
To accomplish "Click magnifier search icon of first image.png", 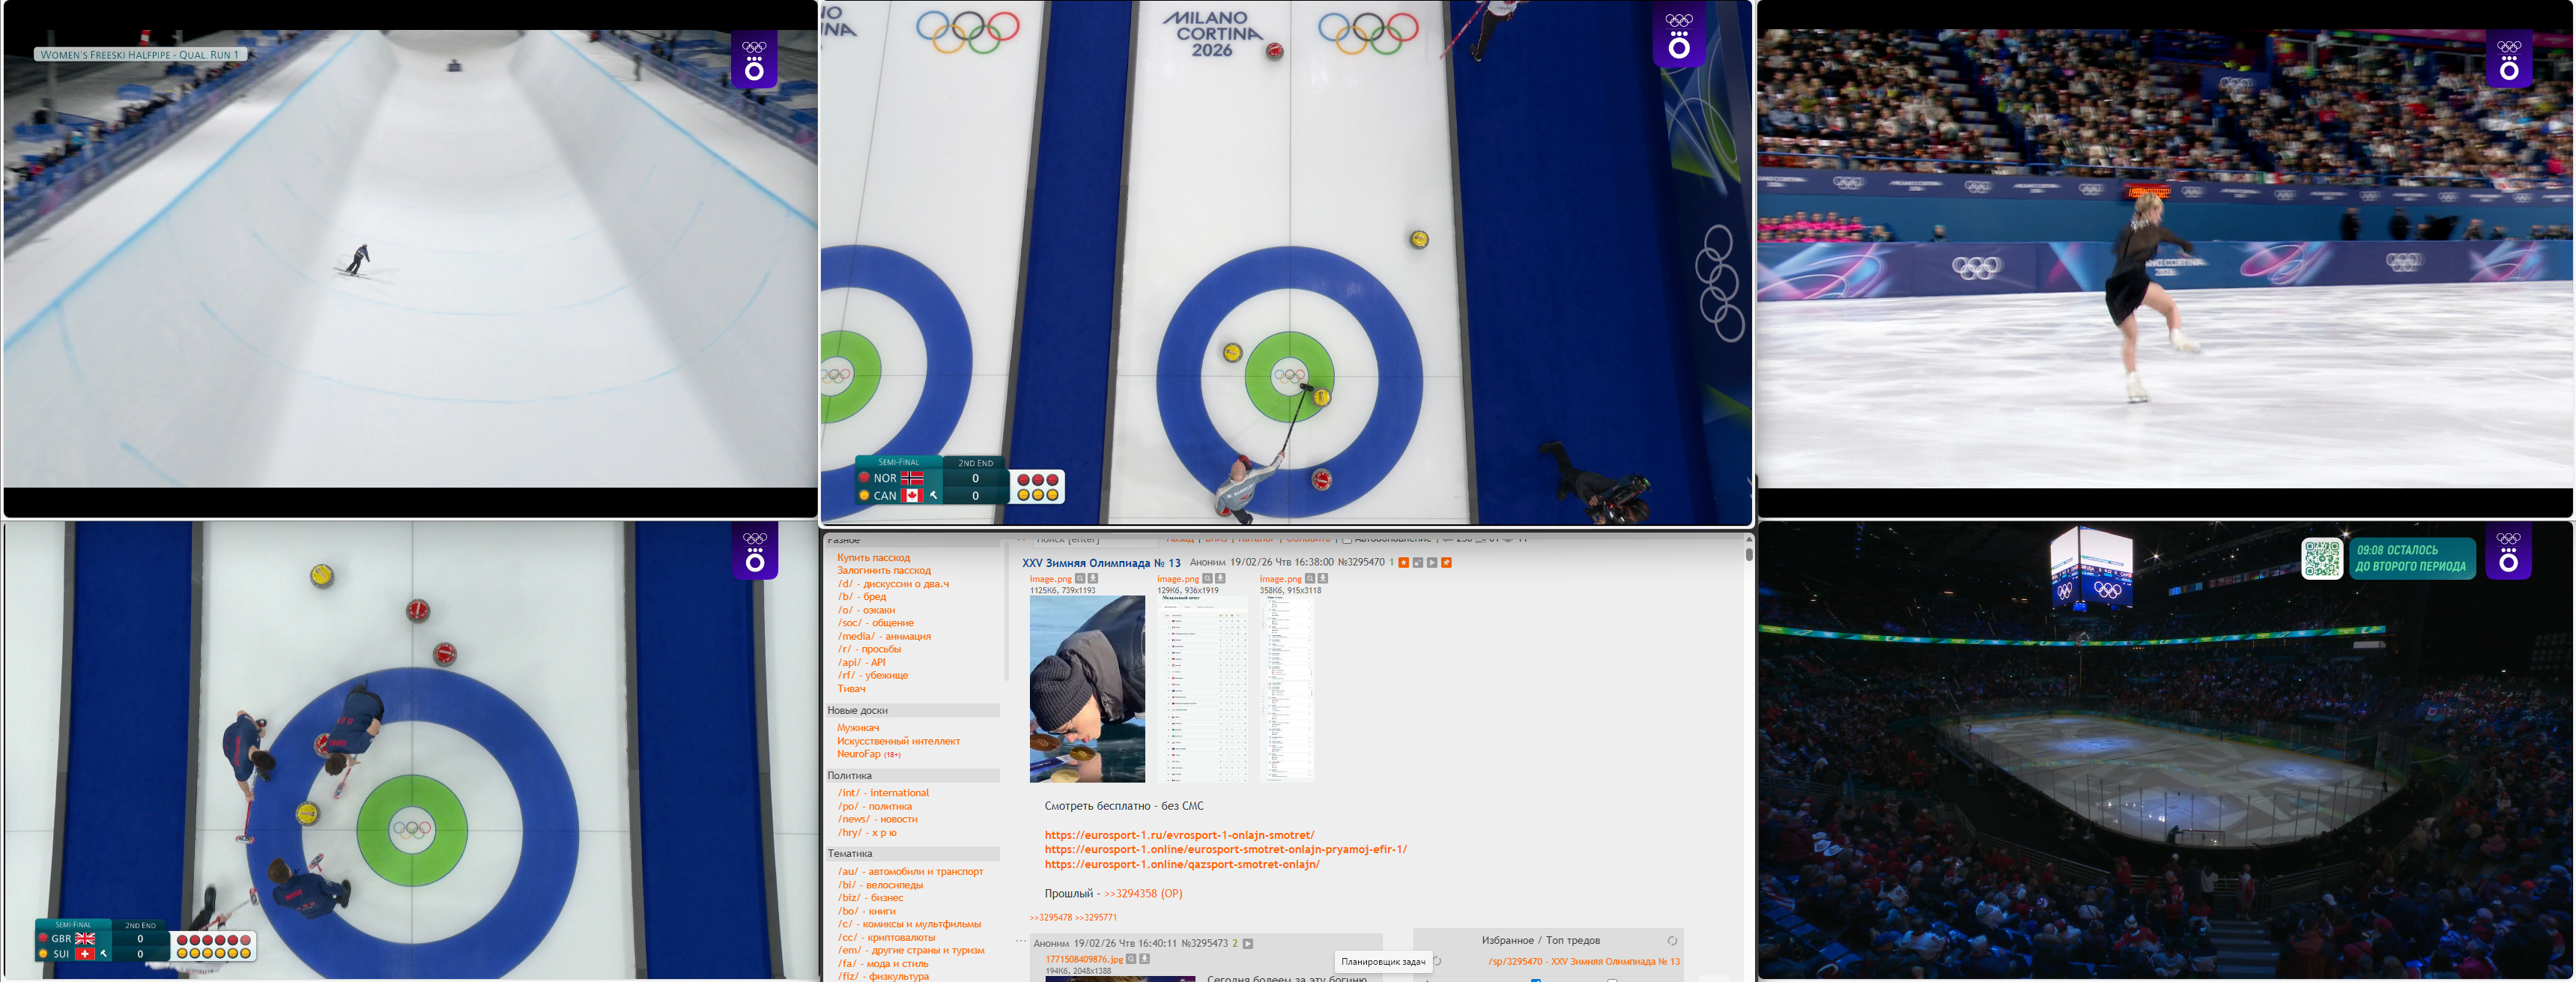I will click(1080, 579).
